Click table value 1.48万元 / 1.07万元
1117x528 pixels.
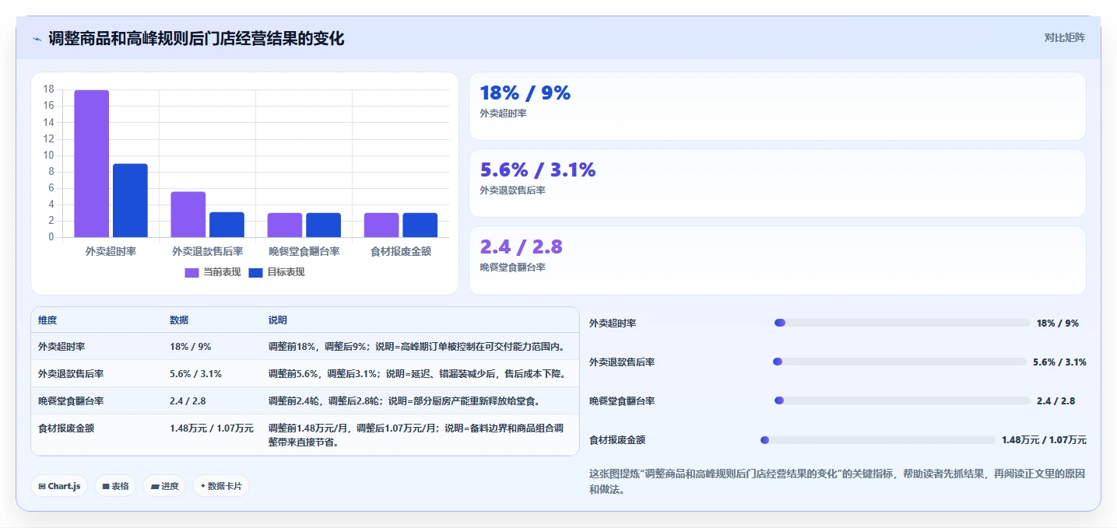[x=212, y=428]
